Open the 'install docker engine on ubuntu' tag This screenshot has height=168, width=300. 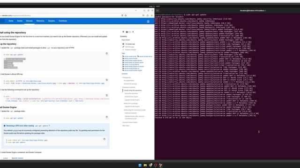(134, 66)
